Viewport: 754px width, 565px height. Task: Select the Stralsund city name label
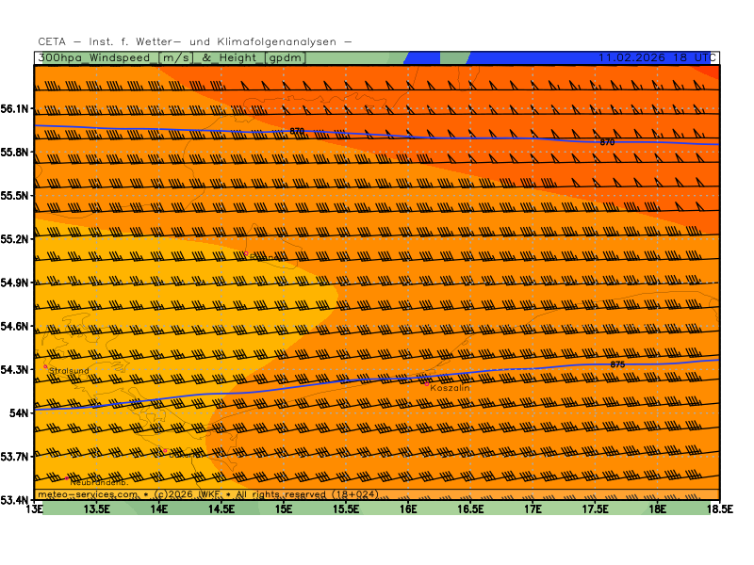click(70, 372)
